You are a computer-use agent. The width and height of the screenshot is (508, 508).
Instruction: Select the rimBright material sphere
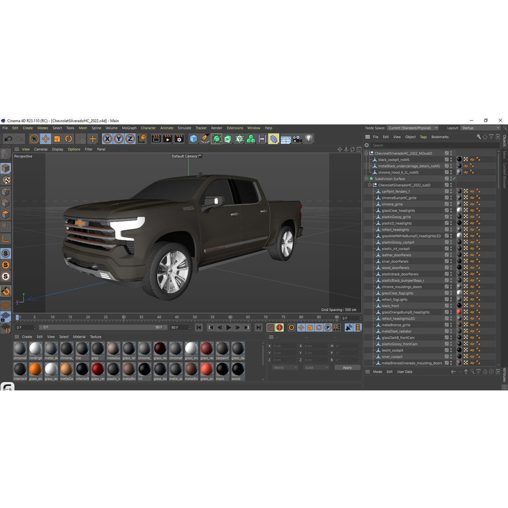point(35,349)
